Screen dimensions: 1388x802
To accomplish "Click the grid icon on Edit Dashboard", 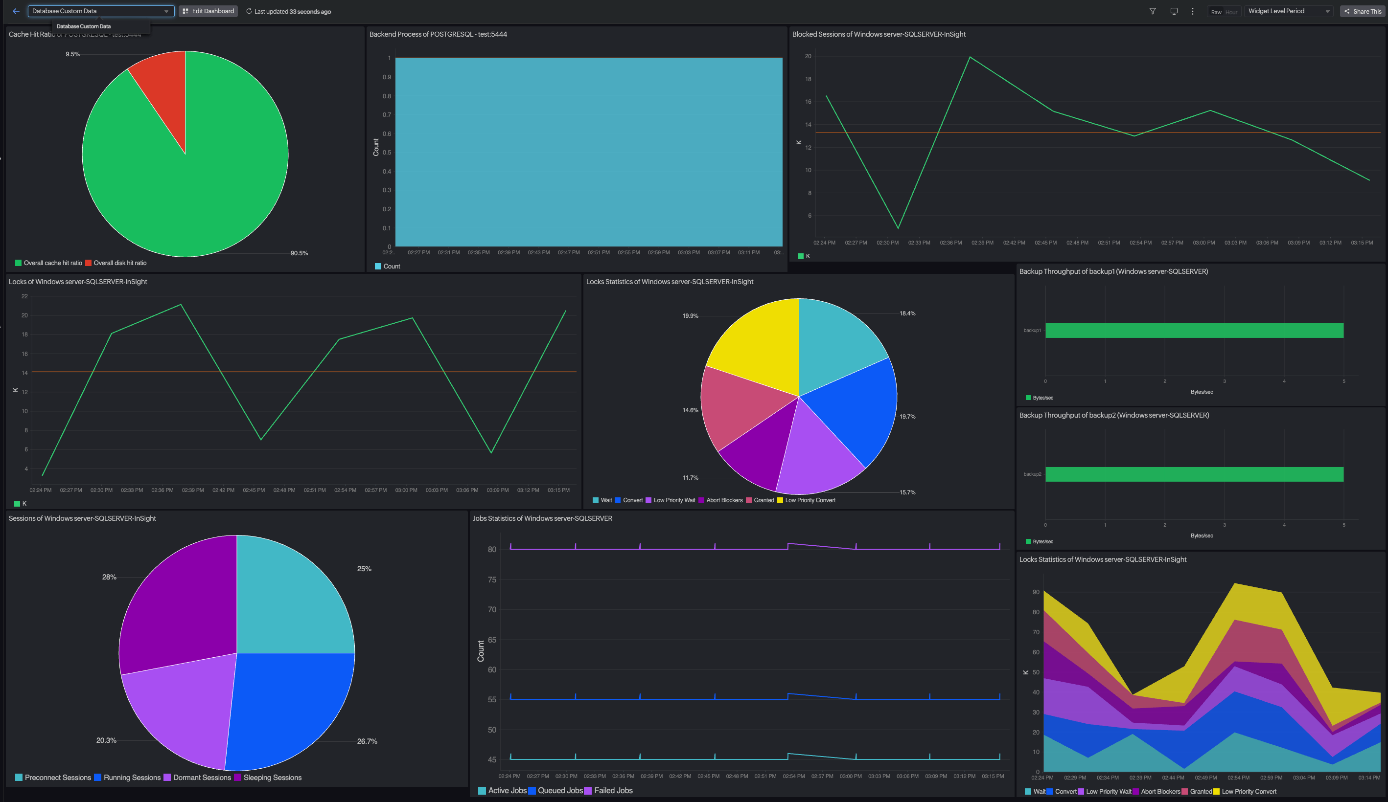I will [x=185, y=11].
